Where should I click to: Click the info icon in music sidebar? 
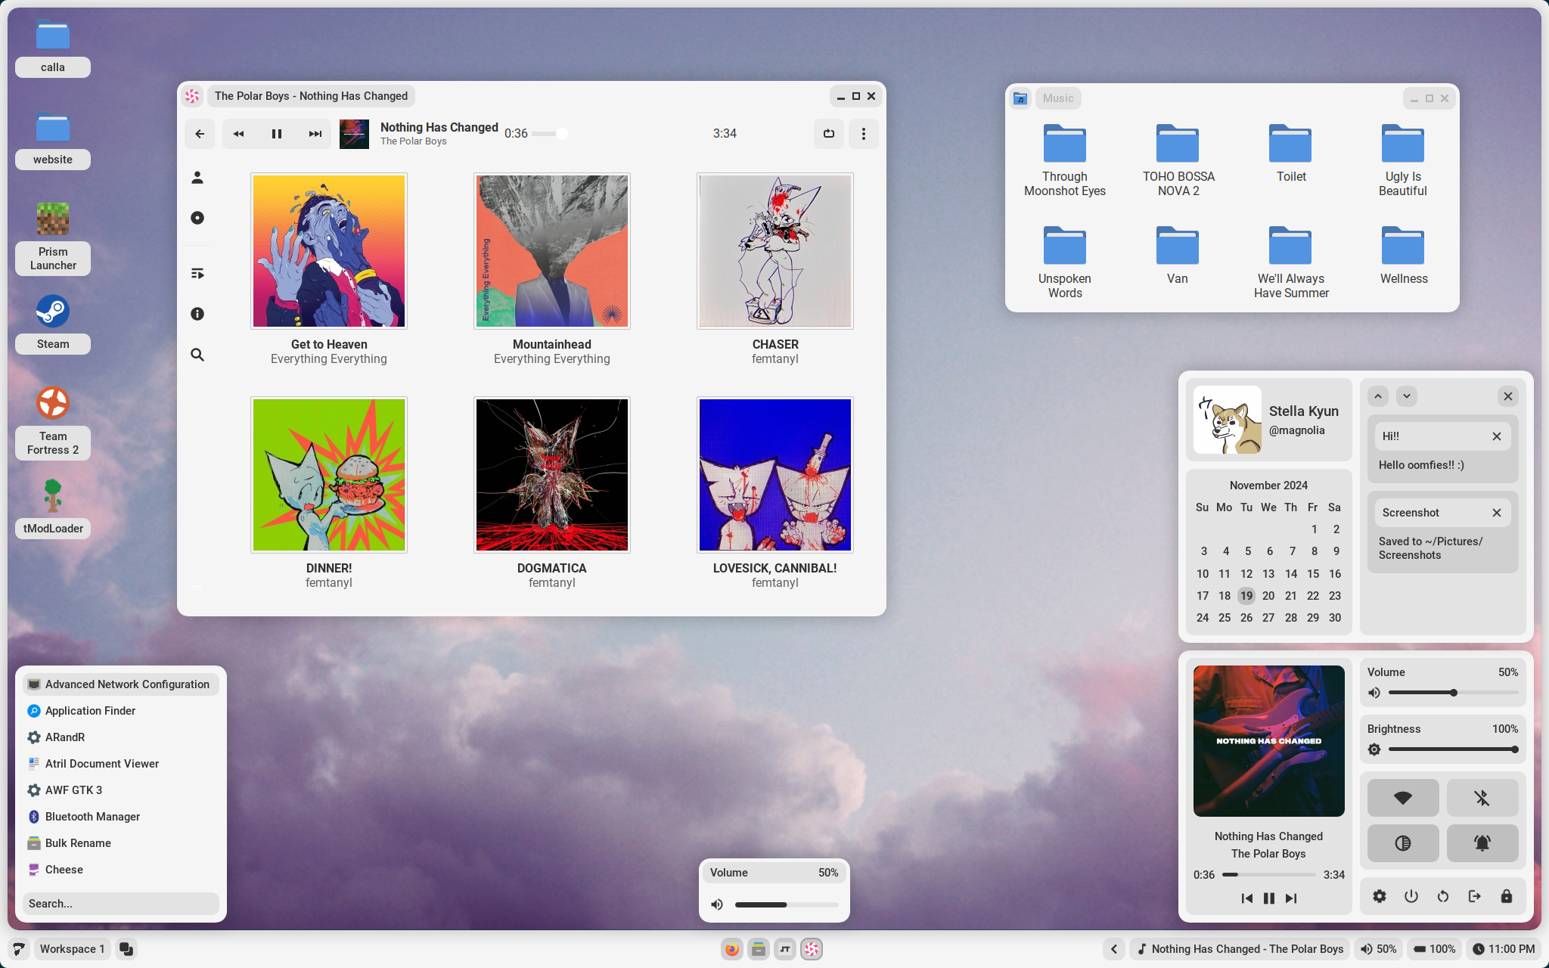(197, 314)
